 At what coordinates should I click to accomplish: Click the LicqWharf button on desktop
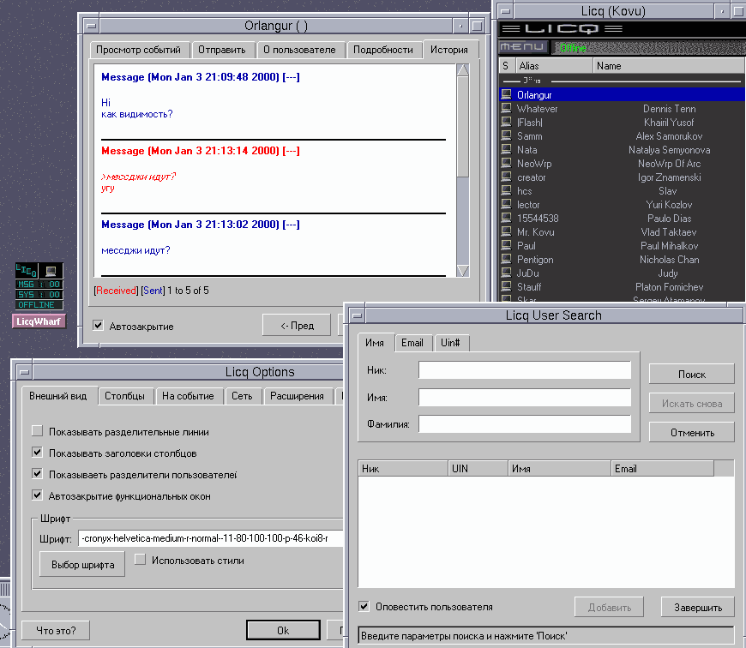click(39, 321)
